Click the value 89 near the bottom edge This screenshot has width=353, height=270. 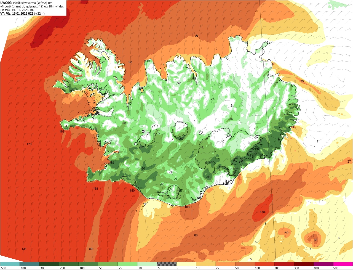tap(91, 249)
